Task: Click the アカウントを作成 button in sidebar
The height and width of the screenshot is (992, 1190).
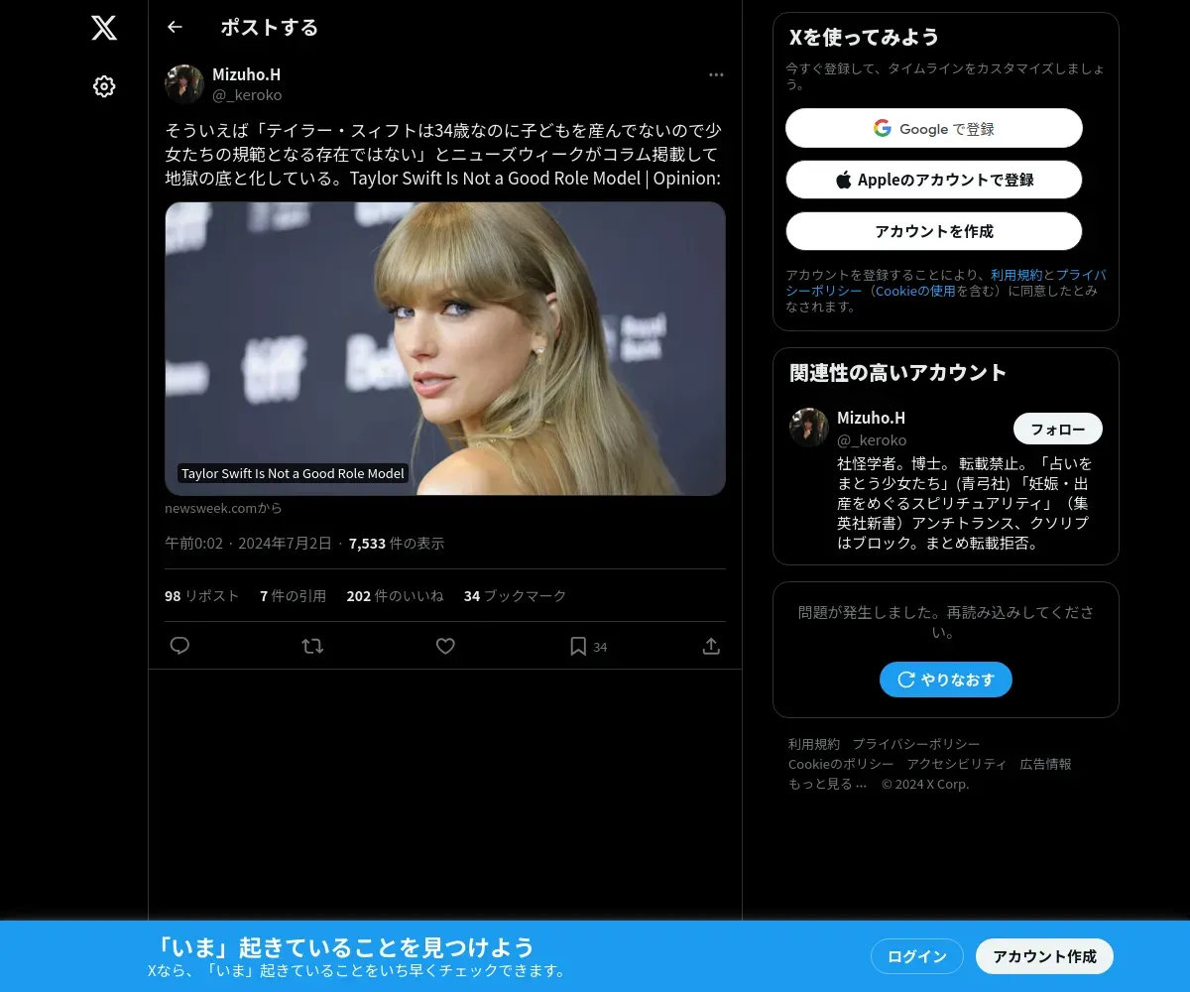Action: click(x=934, y=231)
